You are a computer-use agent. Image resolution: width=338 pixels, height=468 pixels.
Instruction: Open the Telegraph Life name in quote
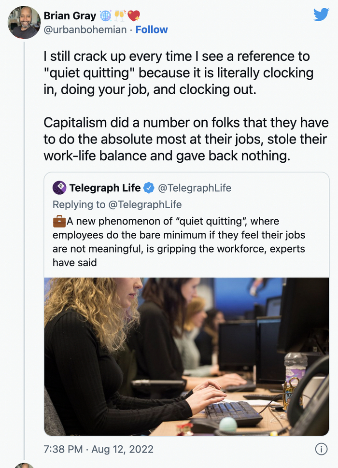(105, 187)
